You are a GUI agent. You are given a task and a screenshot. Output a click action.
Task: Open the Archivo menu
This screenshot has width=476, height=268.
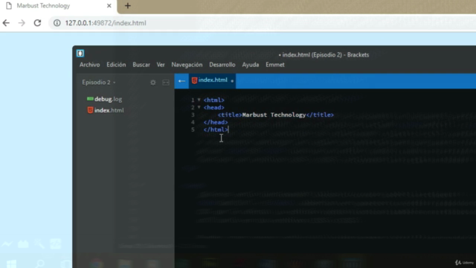pyautogui.click(x=89, y=65)
